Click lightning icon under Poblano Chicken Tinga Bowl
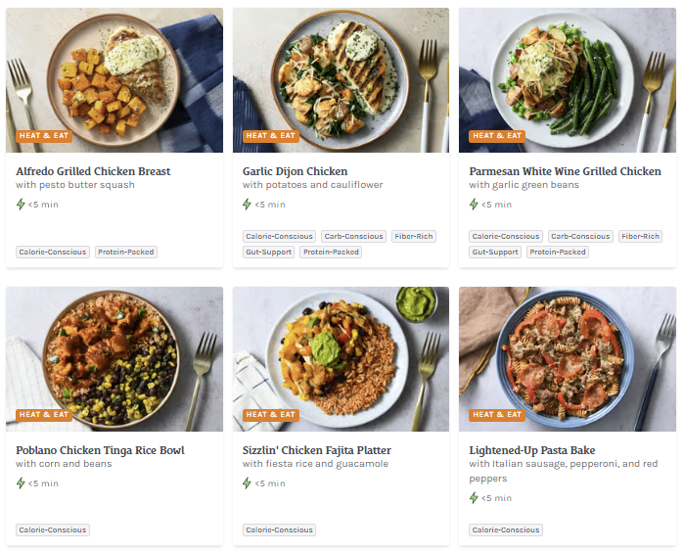The width and height of the screenshot is (683, 553). point(21,484)
